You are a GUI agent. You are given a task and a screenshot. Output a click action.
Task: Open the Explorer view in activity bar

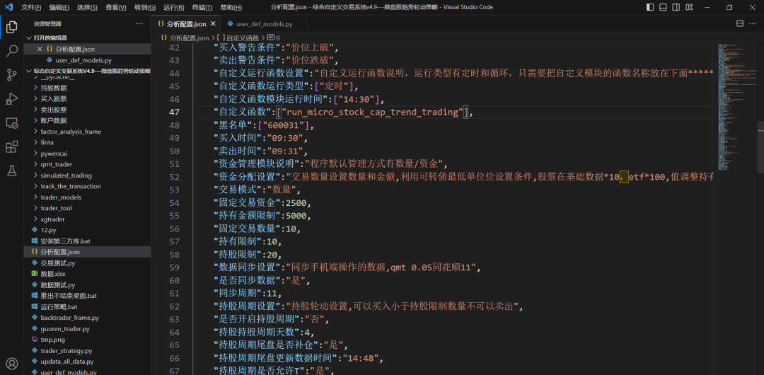pyautogui.click(x=12, y=28)
